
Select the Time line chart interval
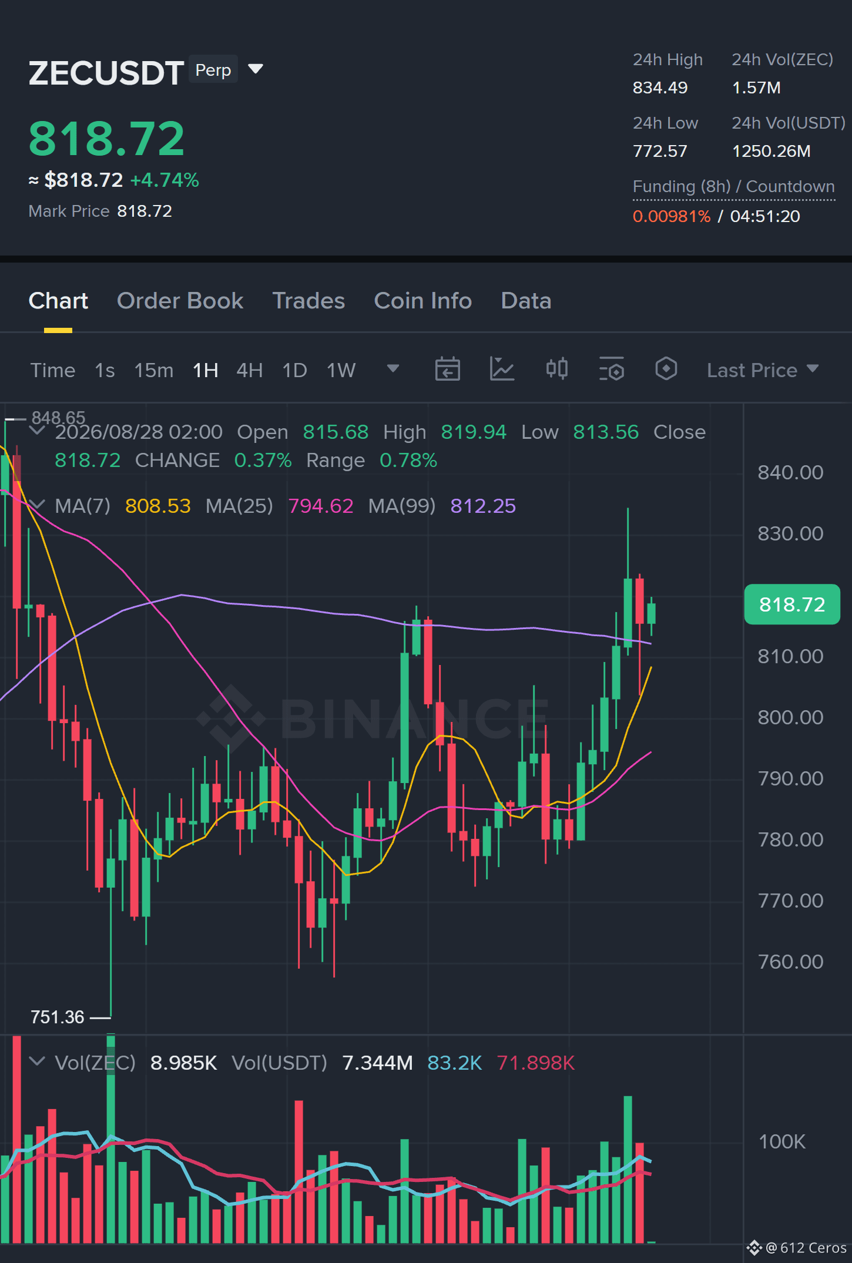pyautogui.click(x=53, y=370)
